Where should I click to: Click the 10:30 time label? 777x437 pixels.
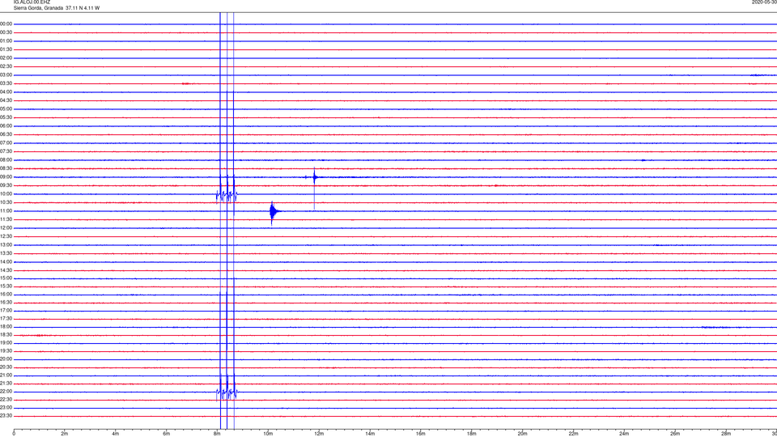pos(6,202)
